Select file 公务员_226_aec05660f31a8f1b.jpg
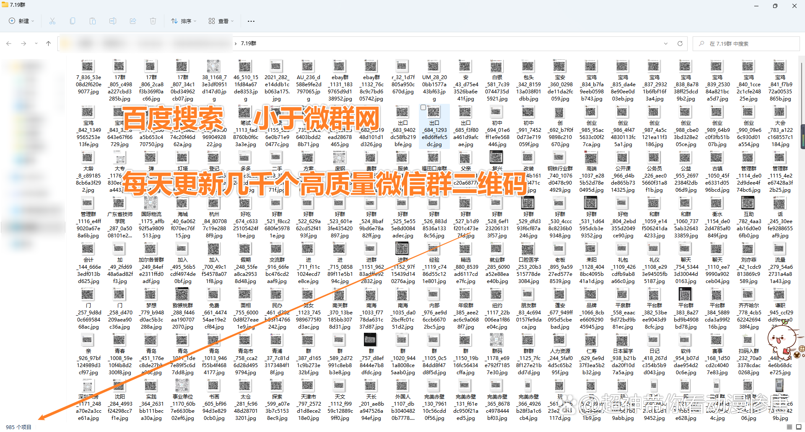Viewport: 805px width, 432px height. click(654, 172)
